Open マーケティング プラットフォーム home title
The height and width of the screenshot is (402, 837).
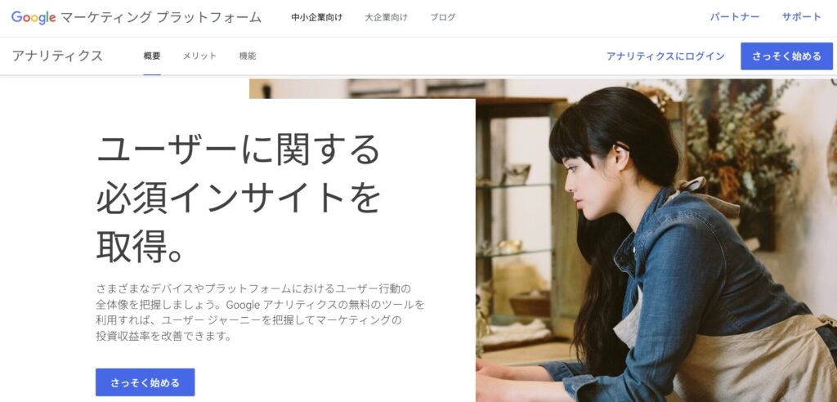(161, 18)
